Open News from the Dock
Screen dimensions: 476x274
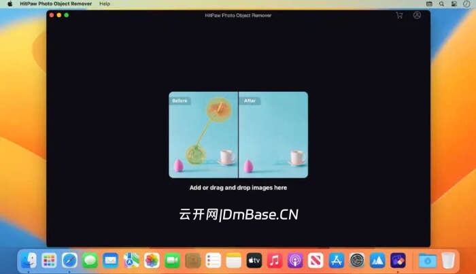pos(316,260)
